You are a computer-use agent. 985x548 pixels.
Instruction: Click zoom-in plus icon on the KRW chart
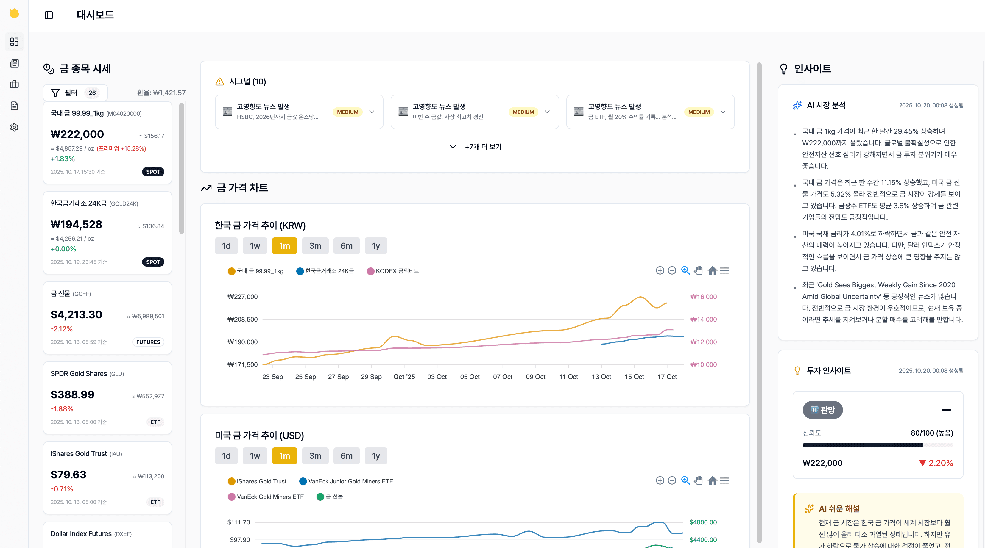[x=660, y=270]
